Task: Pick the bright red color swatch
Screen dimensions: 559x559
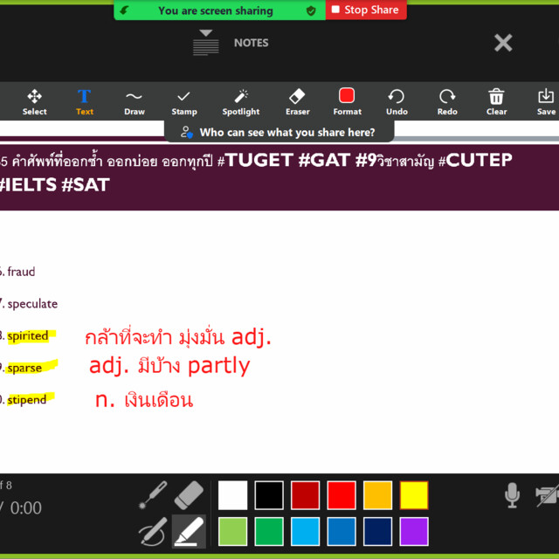Action: [342, 495]
